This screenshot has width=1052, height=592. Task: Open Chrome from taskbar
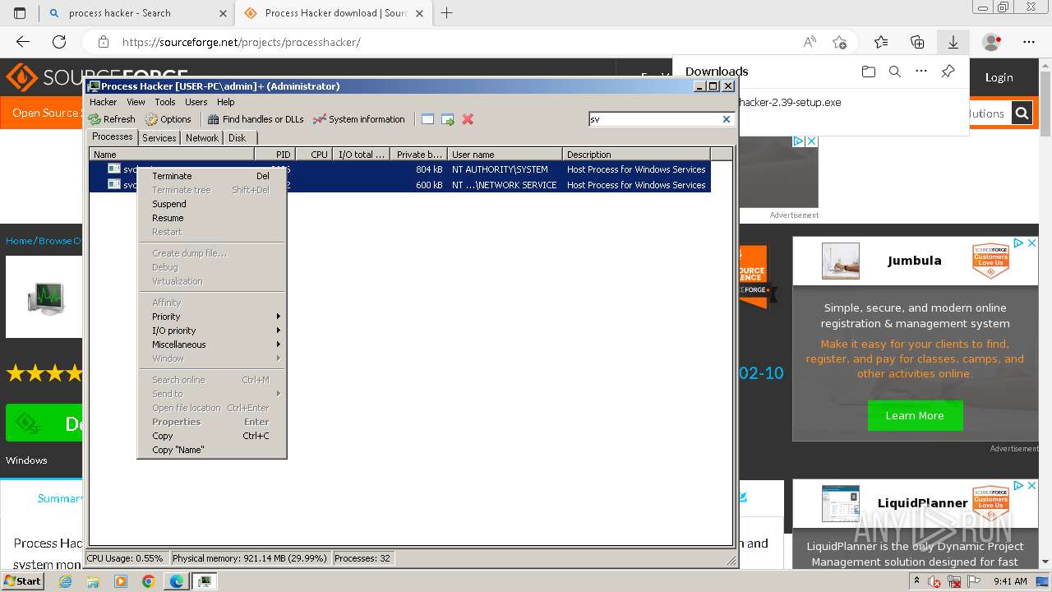(148, 581)
